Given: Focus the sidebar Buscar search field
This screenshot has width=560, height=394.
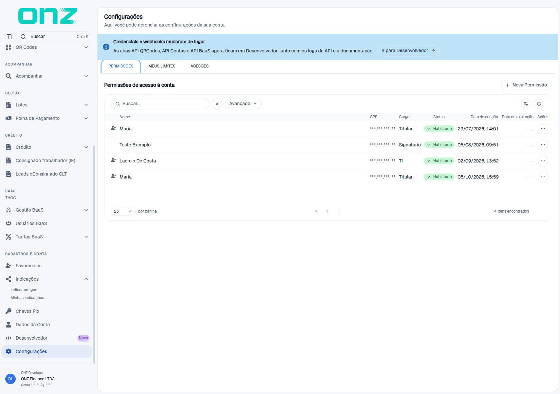Looking at the screenshot, I should 53,37.
